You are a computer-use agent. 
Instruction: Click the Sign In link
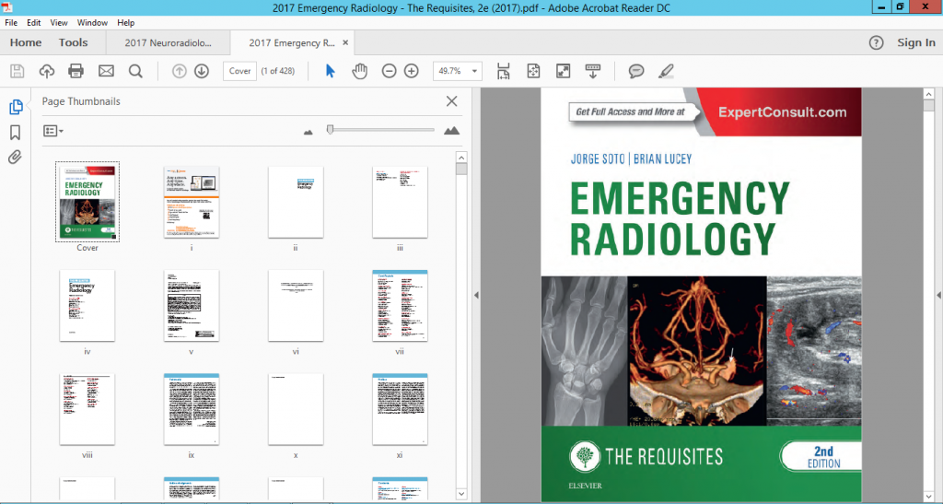point(916,42)
